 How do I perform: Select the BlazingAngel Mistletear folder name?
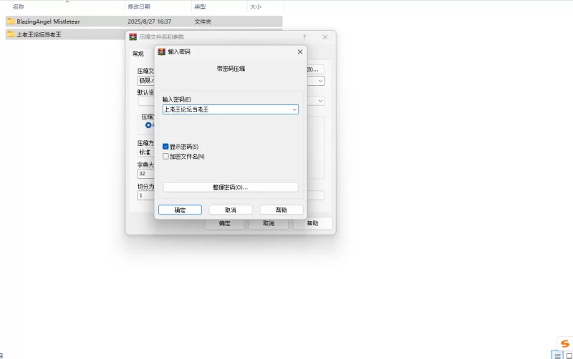(48, 21)
